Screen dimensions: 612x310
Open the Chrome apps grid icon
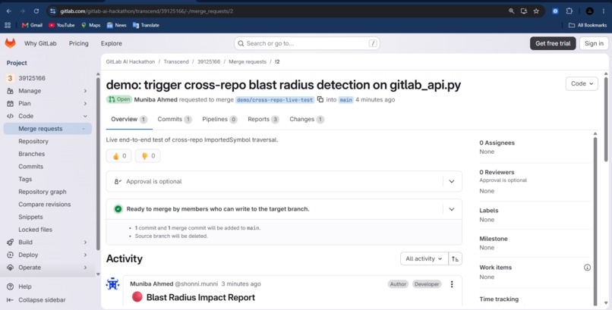8,25
